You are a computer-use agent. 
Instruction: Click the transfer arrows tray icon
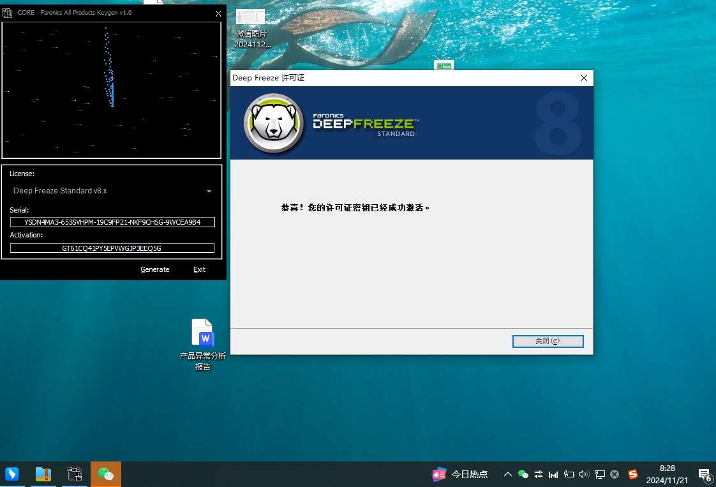coord(539,474)
